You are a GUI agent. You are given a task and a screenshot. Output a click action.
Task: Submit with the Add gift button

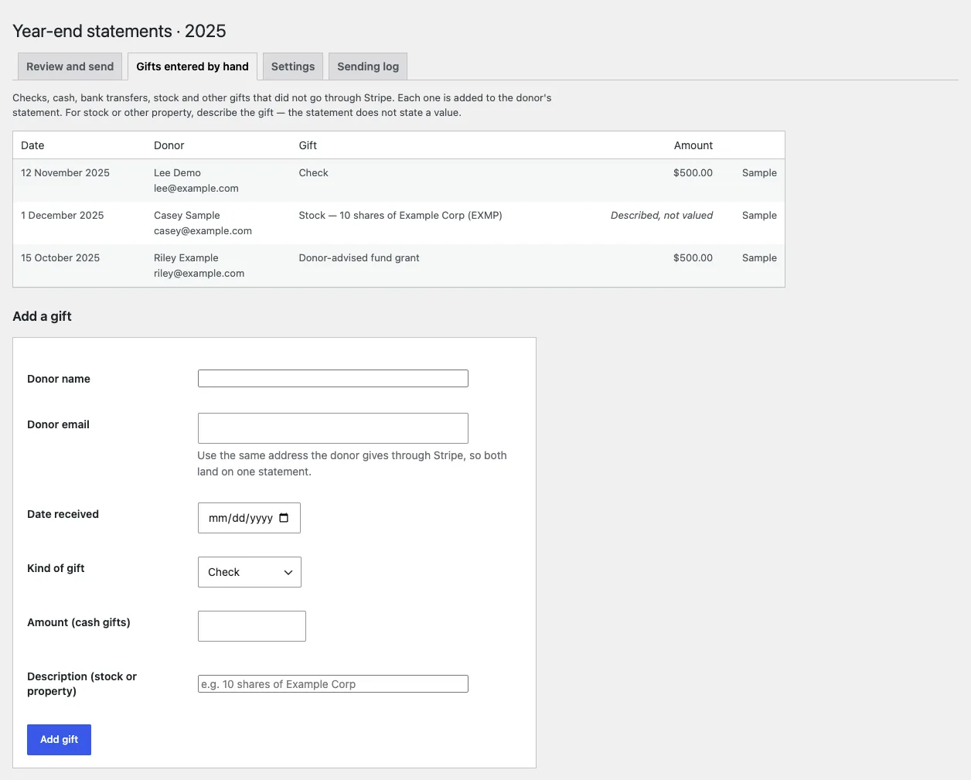tap(59, 740)
